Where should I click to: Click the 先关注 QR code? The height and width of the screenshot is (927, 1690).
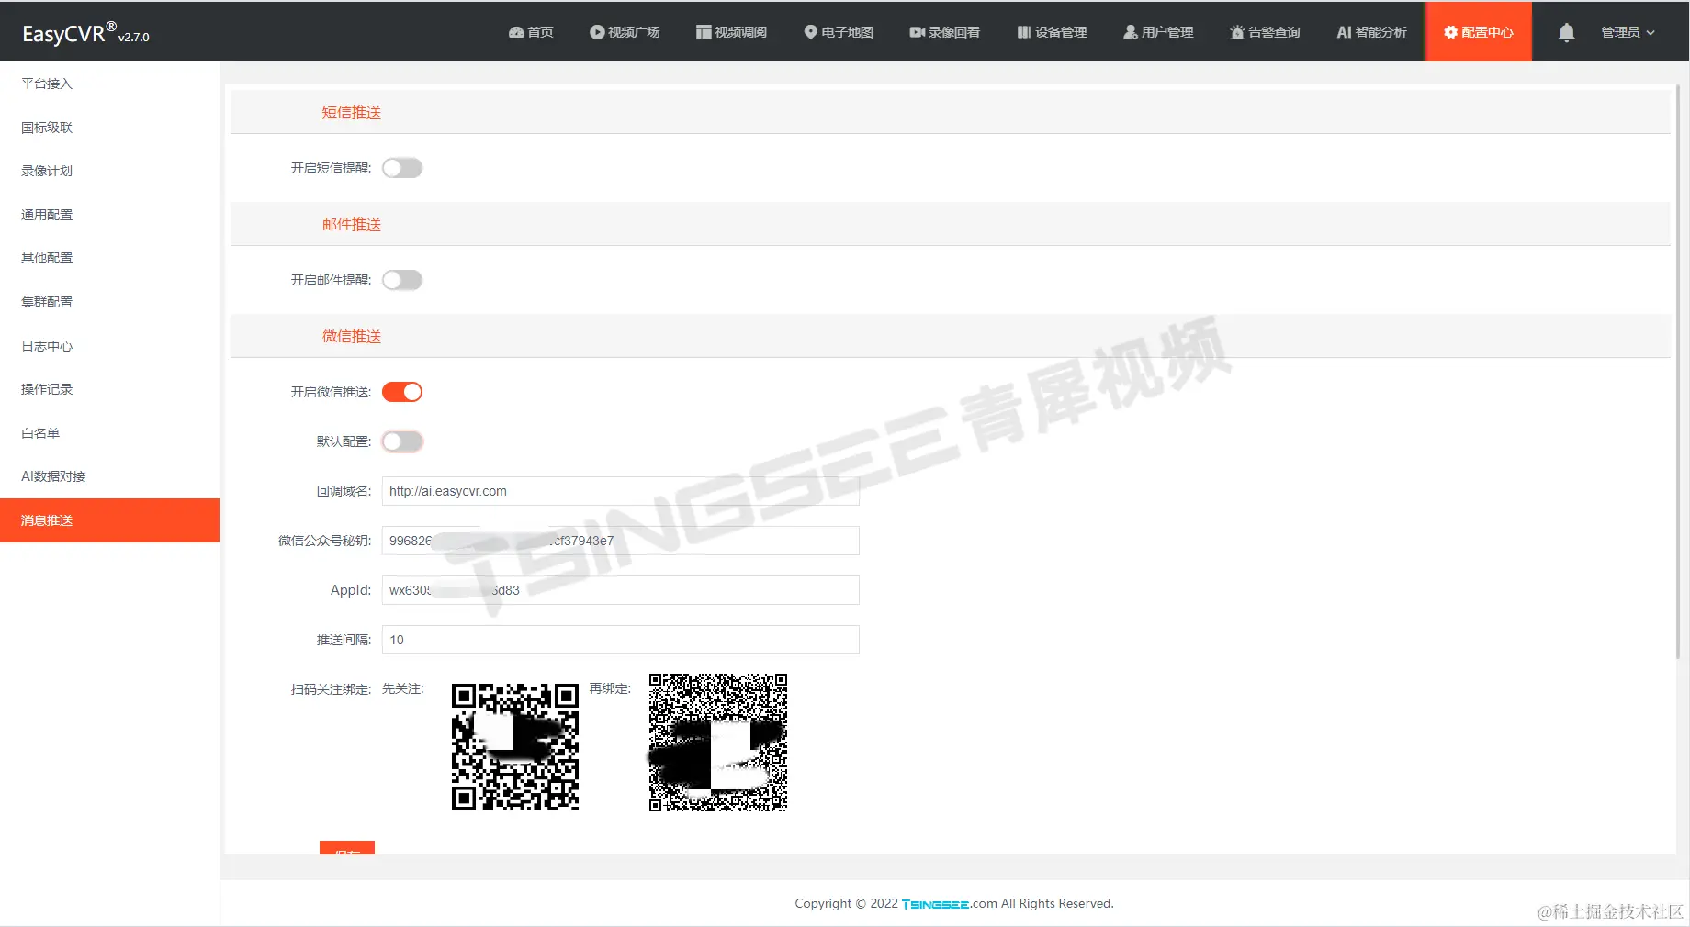point(515,747)
